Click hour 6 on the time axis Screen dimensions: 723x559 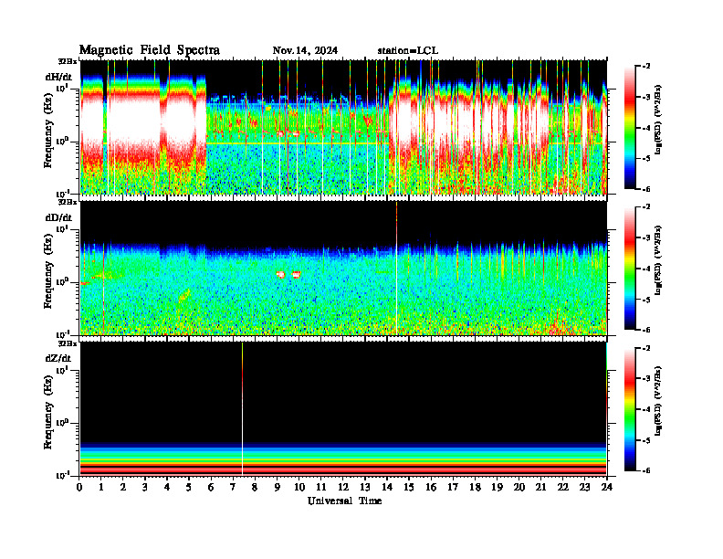click(211, 487)
